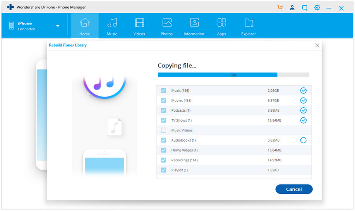
Task: Close the Rebuild iTunes Library dialog
Action: click(x=317, y=45)
